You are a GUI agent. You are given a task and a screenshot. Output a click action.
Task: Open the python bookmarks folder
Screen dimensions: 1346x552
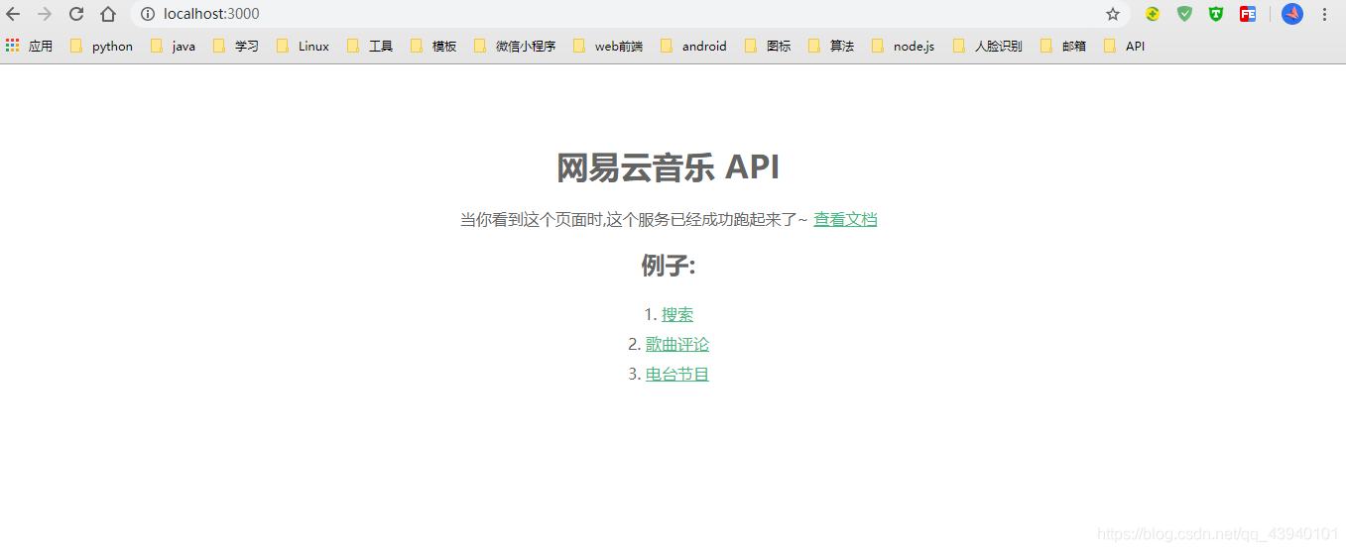click(x=101, y=47)
